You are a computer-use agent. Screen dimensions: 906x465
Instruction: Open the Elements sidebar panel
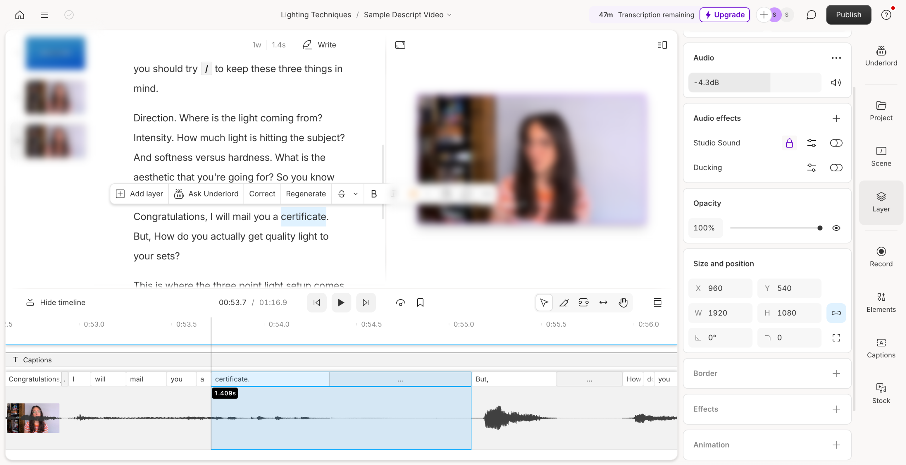click(x=881, y=303)
